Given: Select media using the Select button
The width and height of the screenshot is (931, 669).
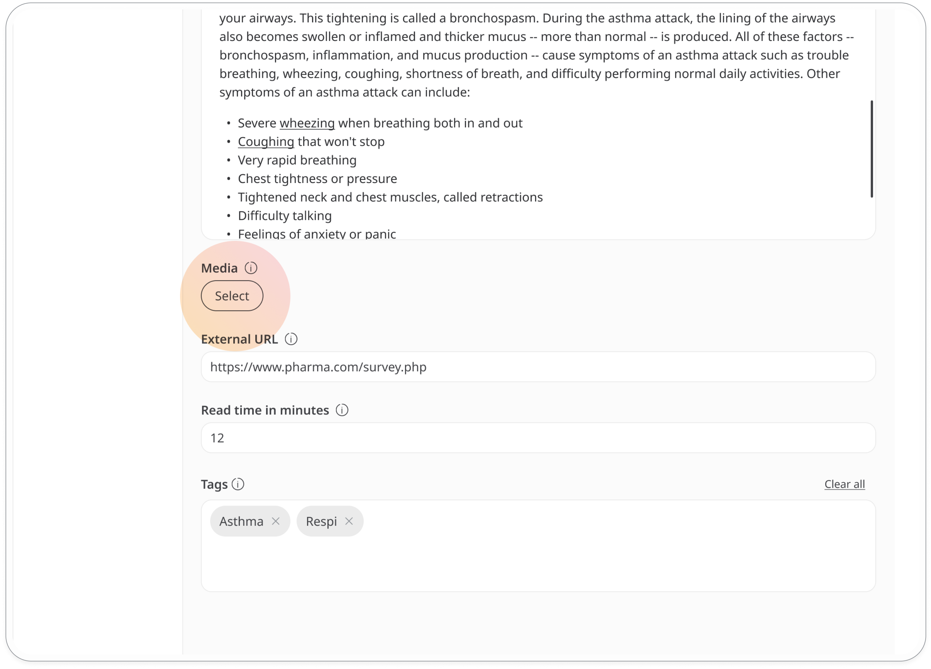Looking at the screenshot, I should click(x=231, y=296).
